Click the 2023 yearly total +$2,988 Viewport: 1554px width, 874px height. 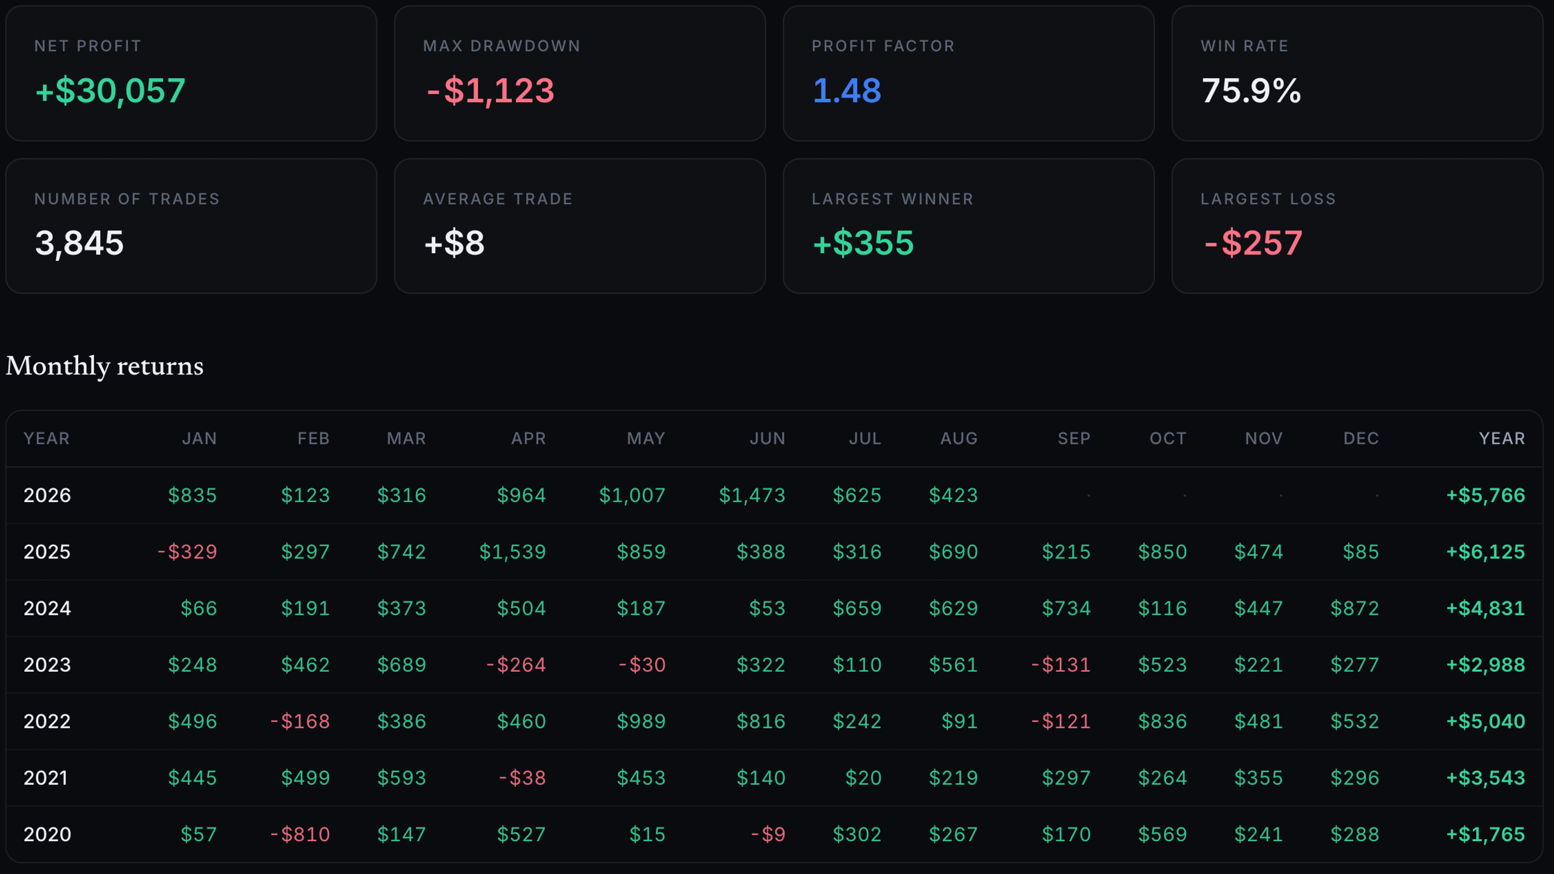click(1485, 665)
